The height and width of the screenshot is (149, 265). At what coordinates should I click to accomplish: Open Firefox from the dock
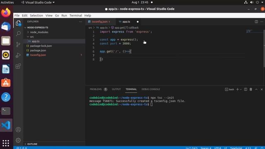click(x=6, y=12)
